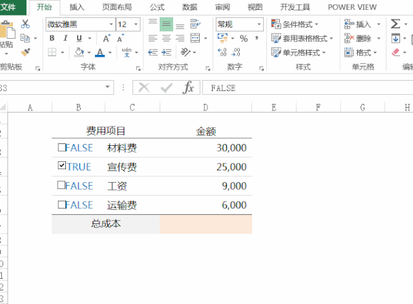Click the percent style icon
Image resolution: width=413 pixels, height=304 pixels.
click(244, 39)
